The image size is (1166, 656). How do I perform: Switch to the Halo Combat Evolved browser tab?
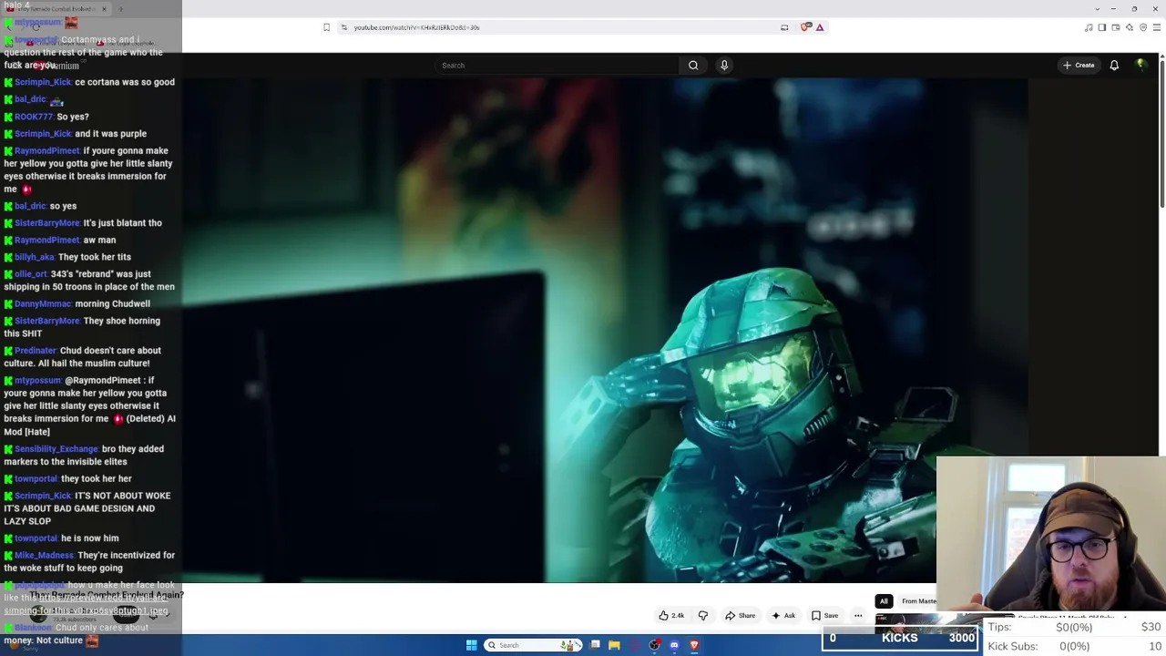55,9
